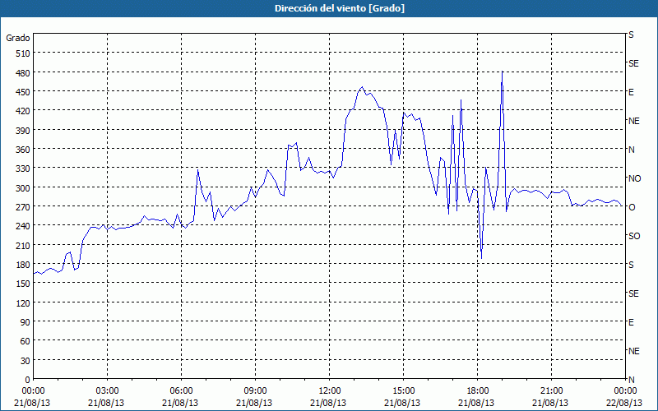
Task: Select the 510 value on the left axis
Action: [23, 53]
